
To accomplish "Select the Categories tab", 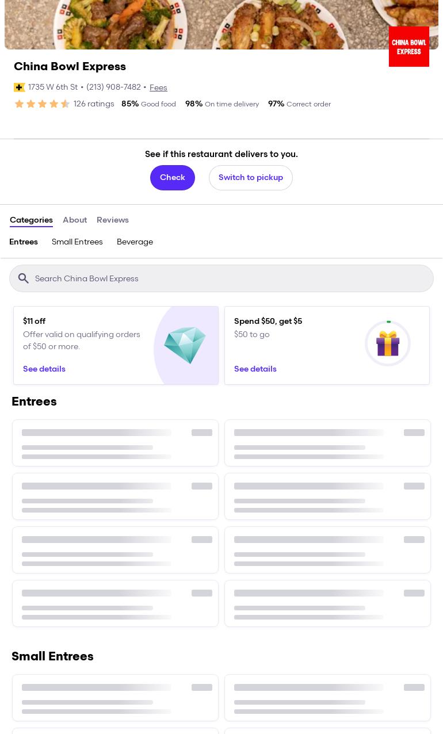I will tap(31, 220).
